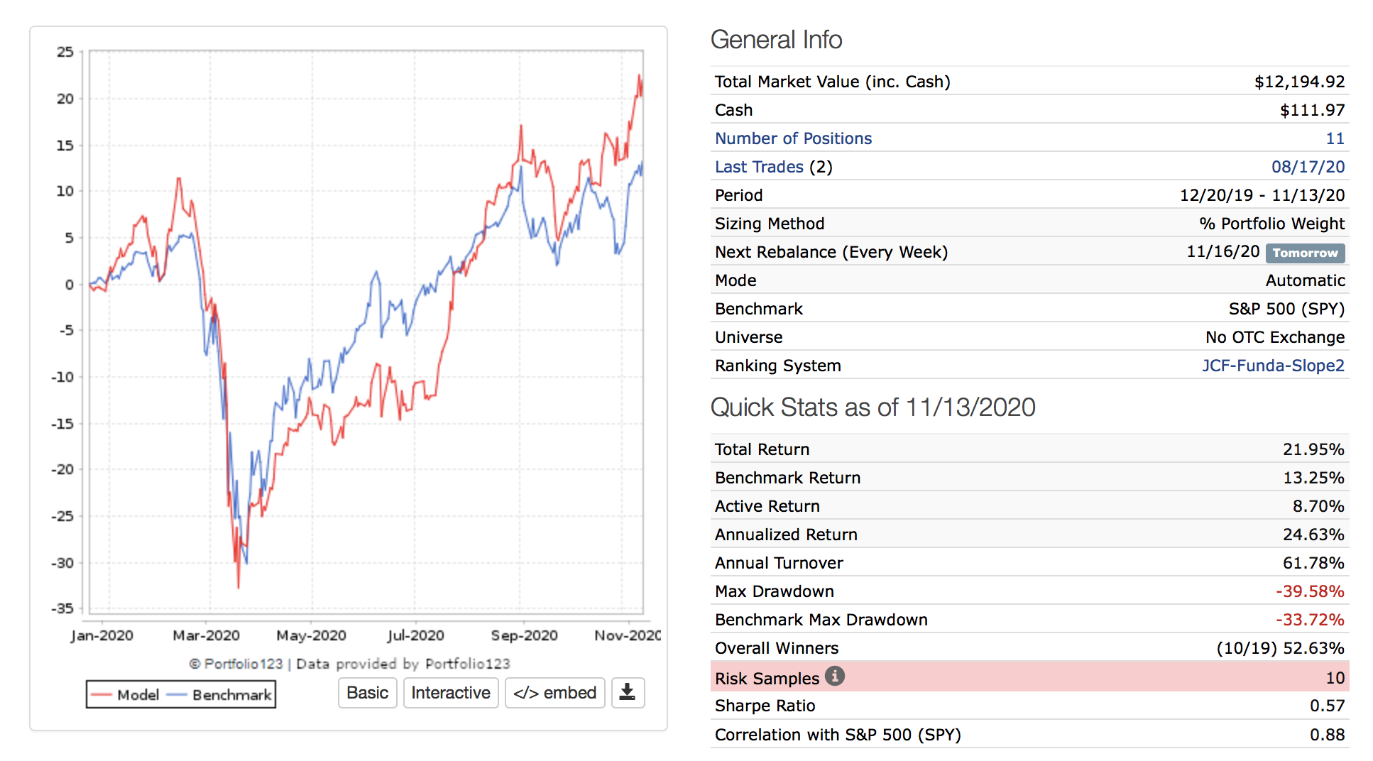Toggle the Benchmark series in the legend
Image resolution: width=1373 pixels, height=761 pixels.
(231, 694)
